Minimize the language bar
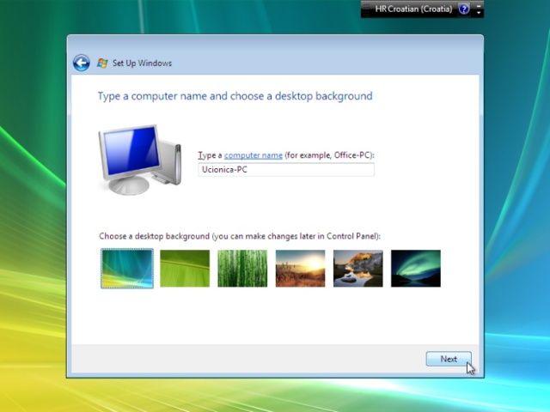550x412 pixels. click(480, 5)
